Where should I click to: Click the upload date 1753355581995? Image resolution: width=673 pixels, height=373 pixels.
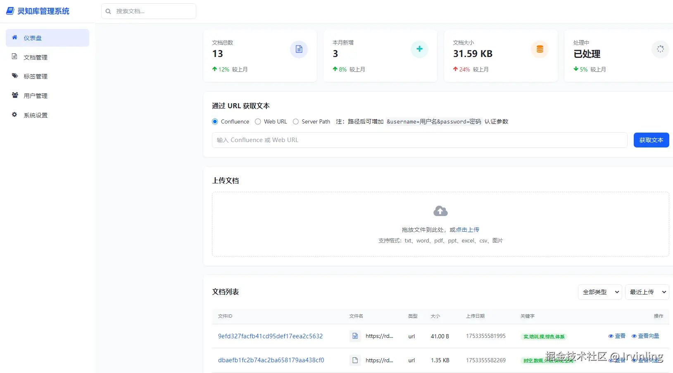pos(486,336)
